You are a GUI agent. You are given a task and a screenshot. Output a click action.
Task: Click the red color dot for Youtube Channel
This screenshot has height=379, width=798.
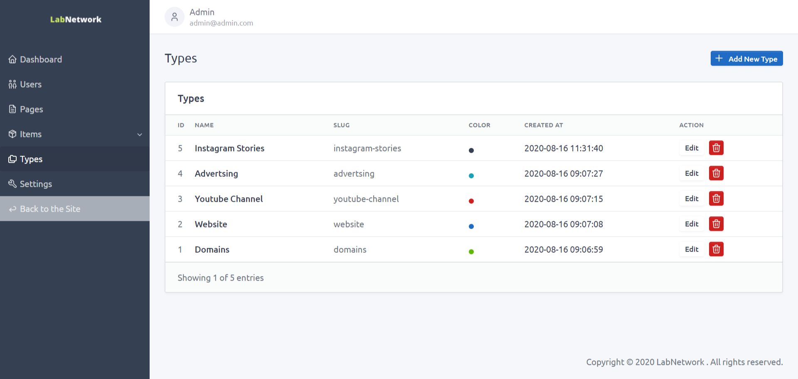click(x=471, y=201)
